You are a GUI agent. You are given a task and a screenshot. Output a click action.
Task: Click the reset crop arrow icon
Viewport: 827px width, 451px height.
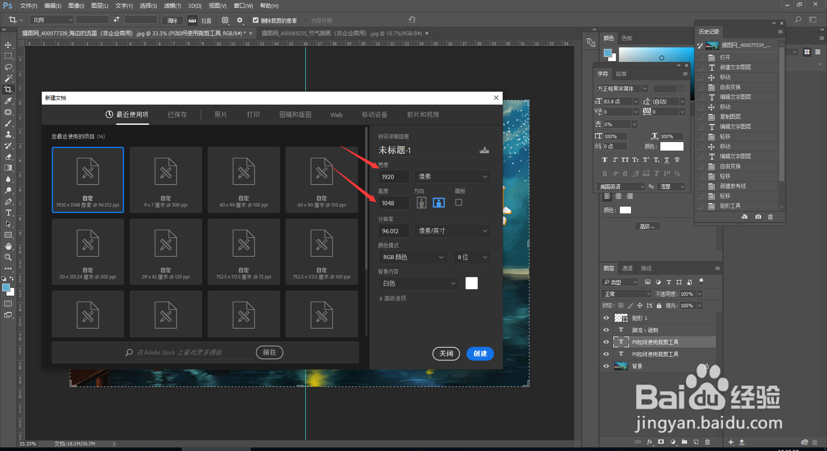tap(412, 19)
